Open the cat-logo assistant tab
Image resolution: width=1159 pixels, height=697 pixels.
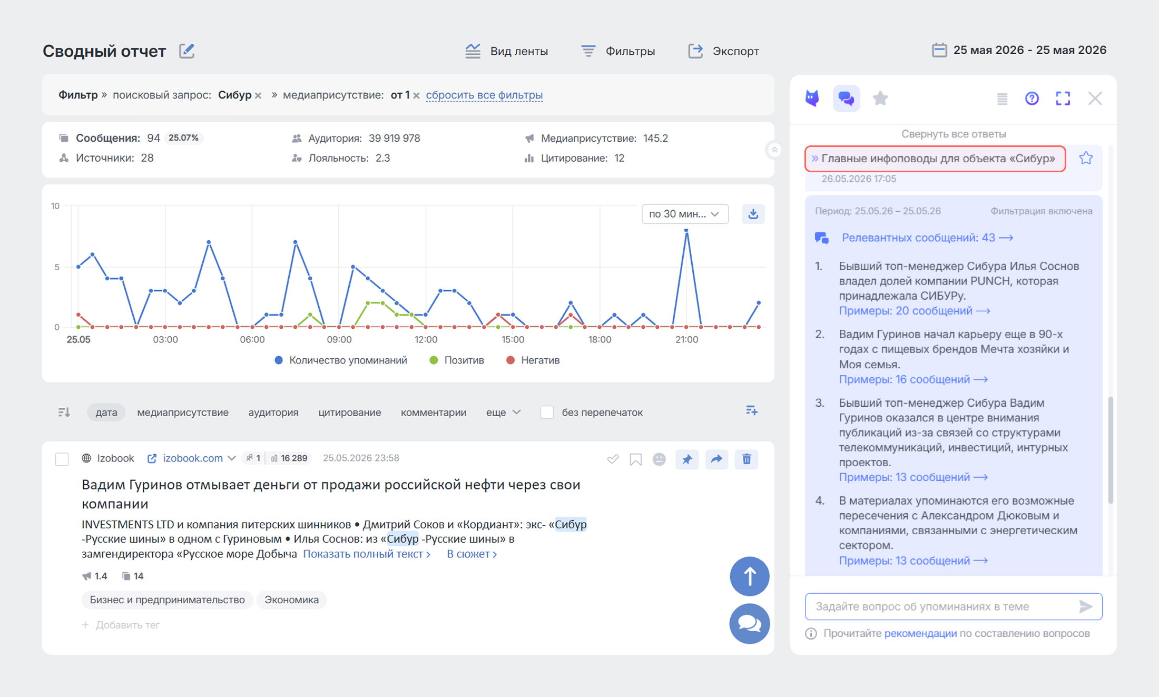812,99
